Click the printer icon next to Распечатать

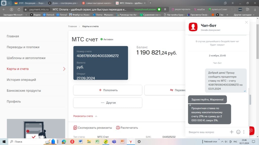[x=118, y=128]
